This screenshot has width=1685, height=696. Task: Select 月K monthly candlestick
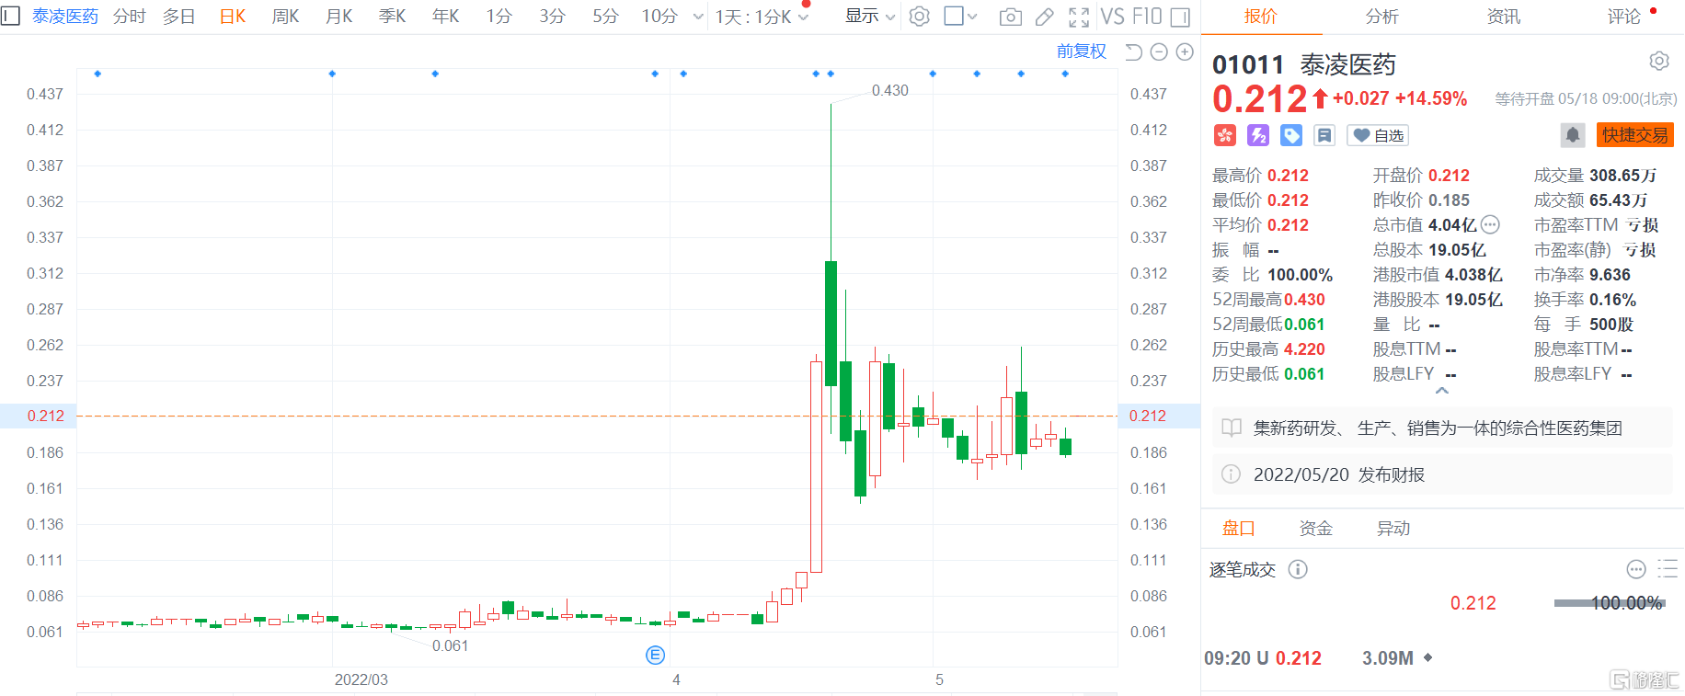coord(339,17)
